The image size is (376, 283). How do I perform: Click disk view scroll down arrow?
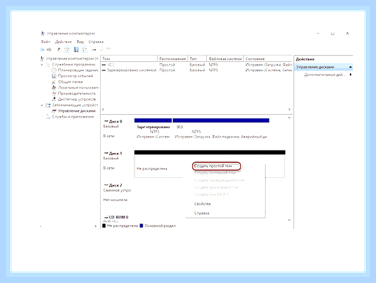289,220
